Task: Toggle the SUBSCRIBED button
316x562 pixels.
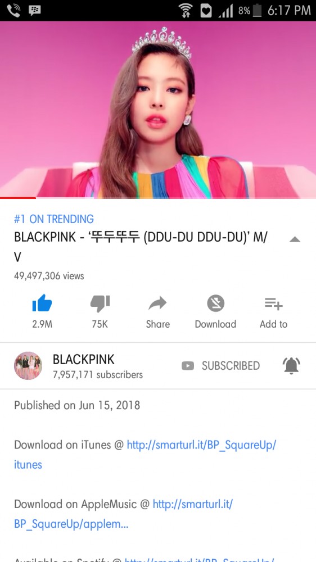Action: 220,366
